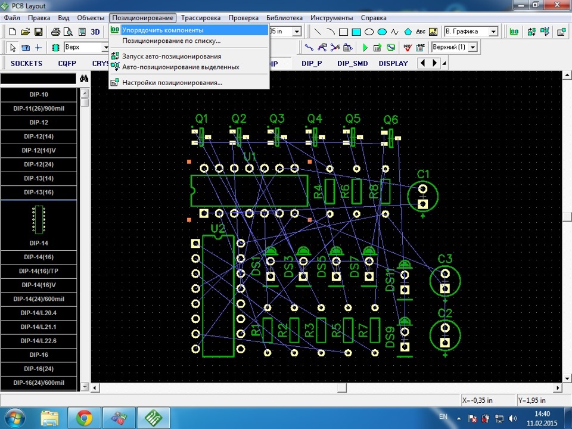
Task: Start autorouting with green play icon
Action: tap(365, 47)
